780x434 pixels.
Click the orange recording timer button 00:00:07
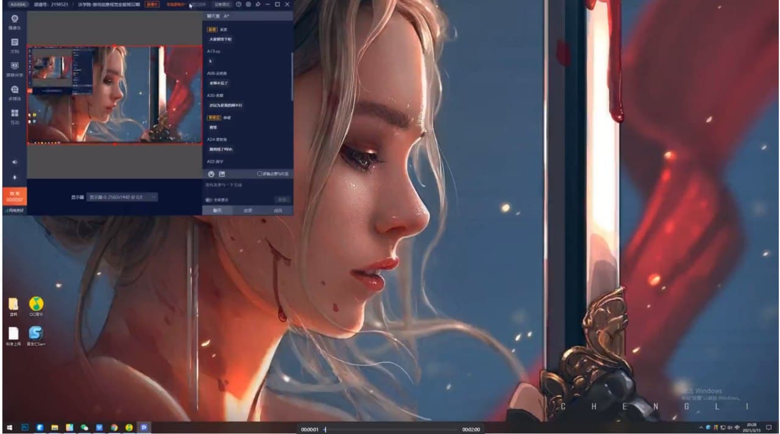click(x=15, y=196)
